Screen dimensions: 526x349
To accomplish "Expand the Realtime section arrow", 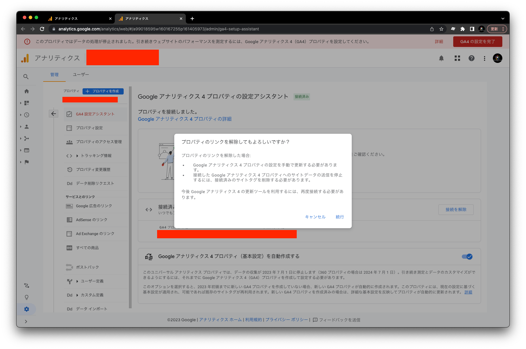I will coord(21,115).
